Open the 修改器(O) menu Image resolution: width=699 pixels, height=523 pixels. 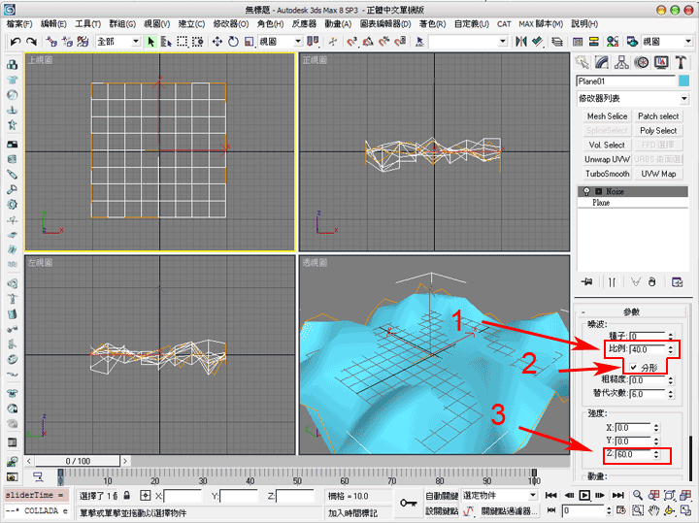(x=231, y=24)
